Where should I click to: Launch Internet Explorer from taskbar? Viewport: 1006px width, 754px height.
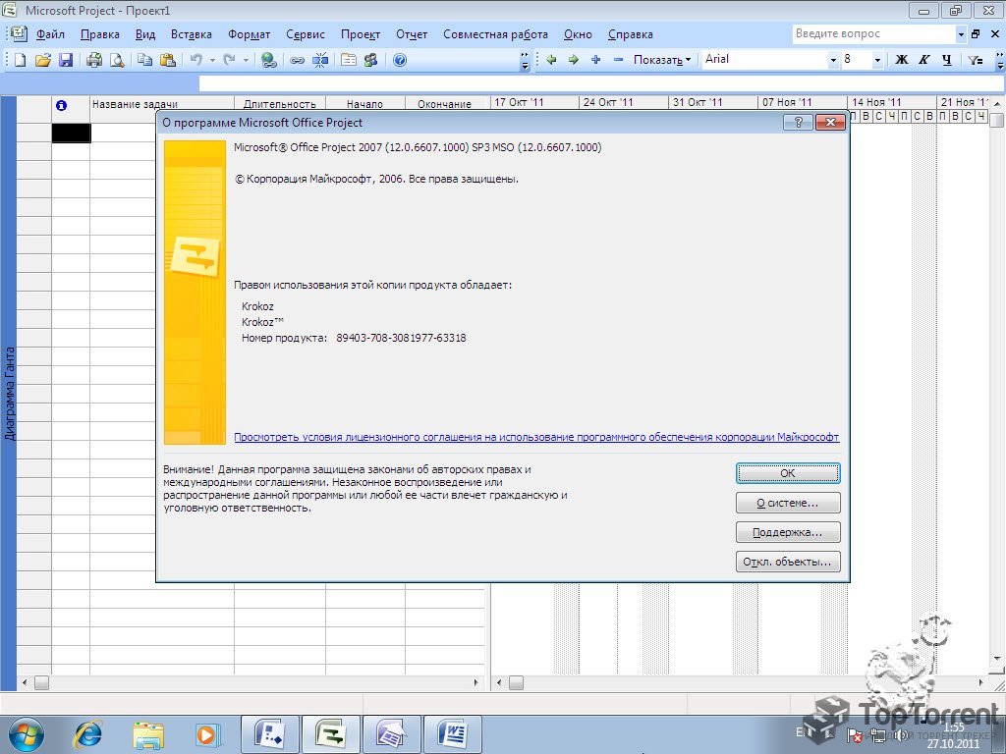click(x=87, y=734)
